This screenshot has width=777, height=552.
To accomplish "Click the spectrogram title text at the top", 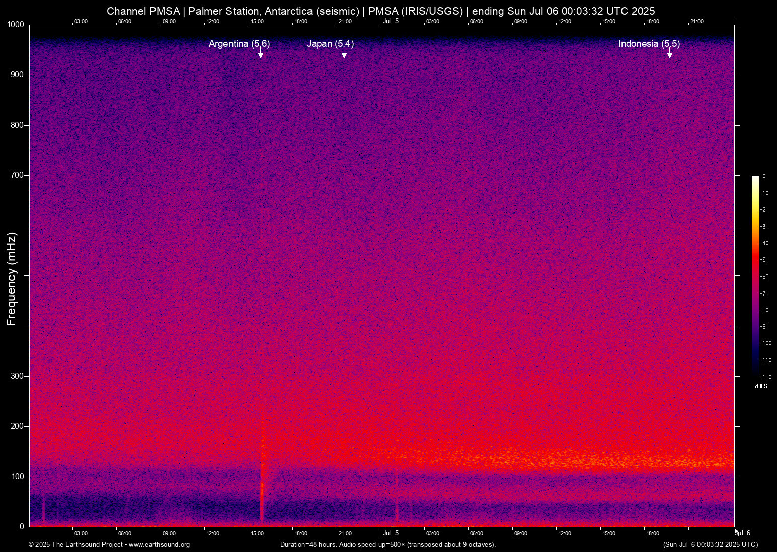I will click(x=380, y=11).
